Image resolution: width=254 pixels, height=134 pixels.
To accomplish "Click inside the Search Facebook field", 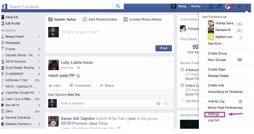I will (60, 7).
